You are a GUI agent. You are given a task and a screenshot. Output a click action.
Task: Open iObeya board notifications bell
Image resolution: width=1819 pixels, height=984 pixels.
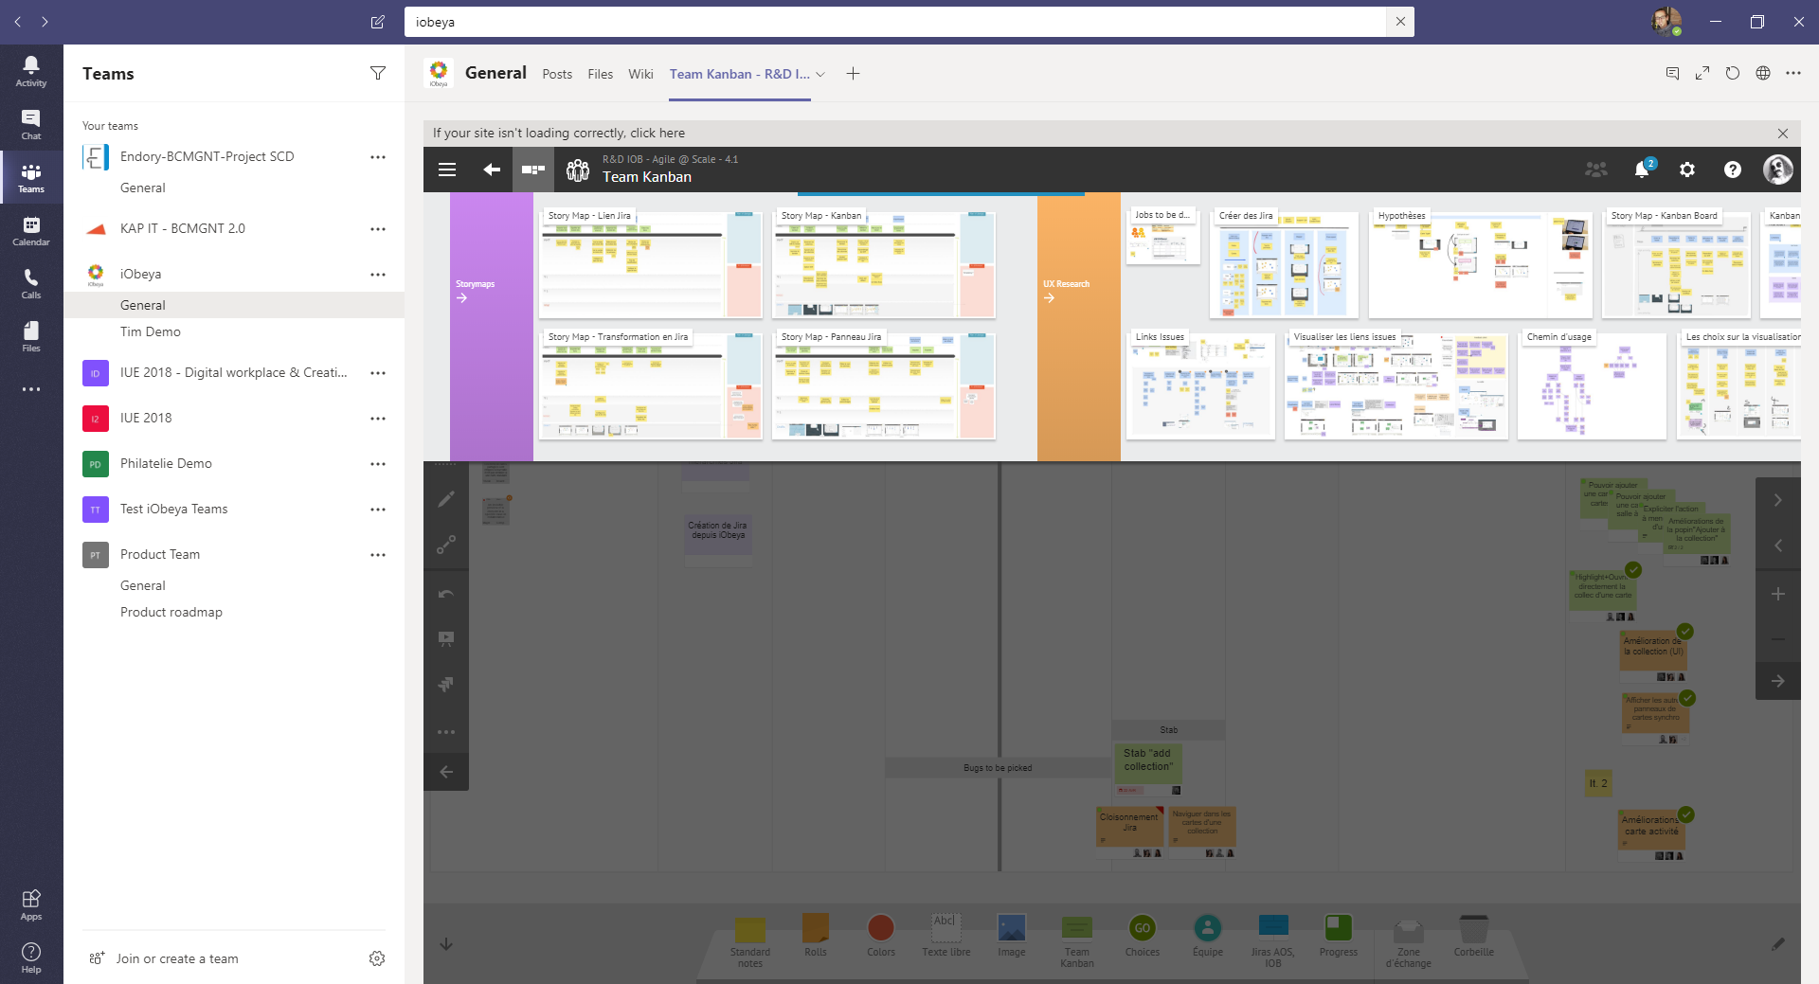[x=1640, y=170]
